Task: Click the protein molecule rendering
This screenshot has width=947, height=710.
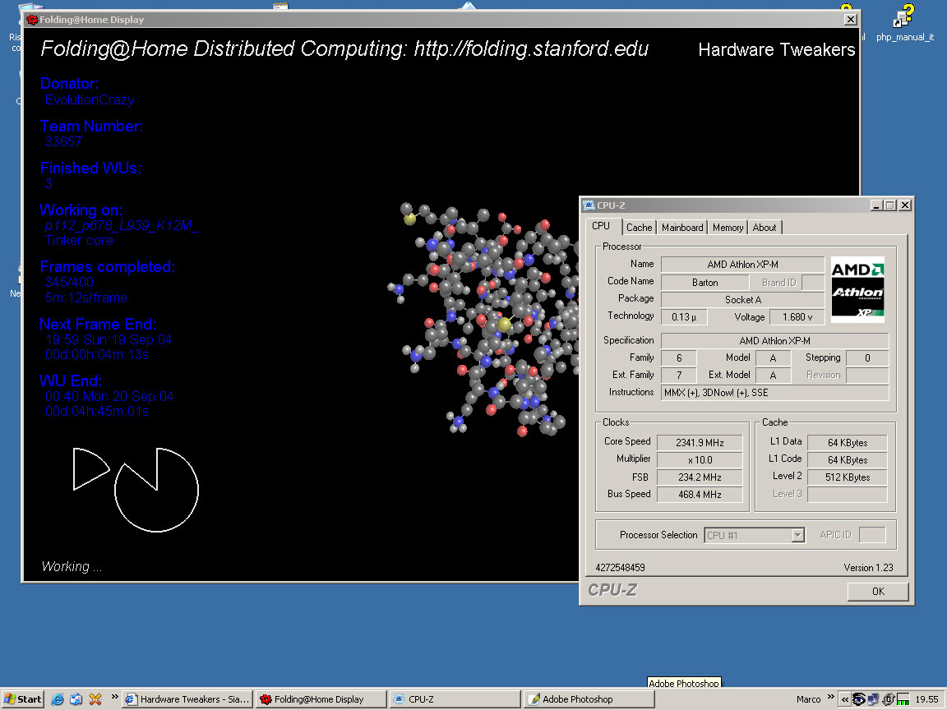Action: pyautogui.click(x=483, y=320)
